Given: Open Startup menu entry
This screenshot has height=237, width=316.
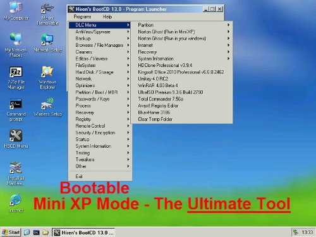Looking at the screenshot, I should pyautogui.click(x=100, y=140).
